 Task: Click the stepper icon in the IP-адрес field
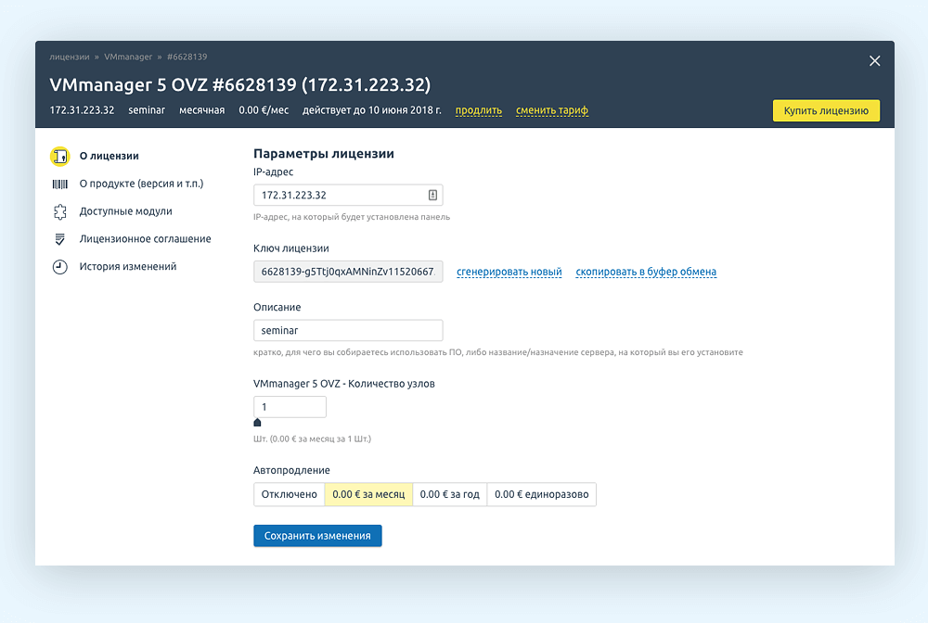[x=432, y=195]
